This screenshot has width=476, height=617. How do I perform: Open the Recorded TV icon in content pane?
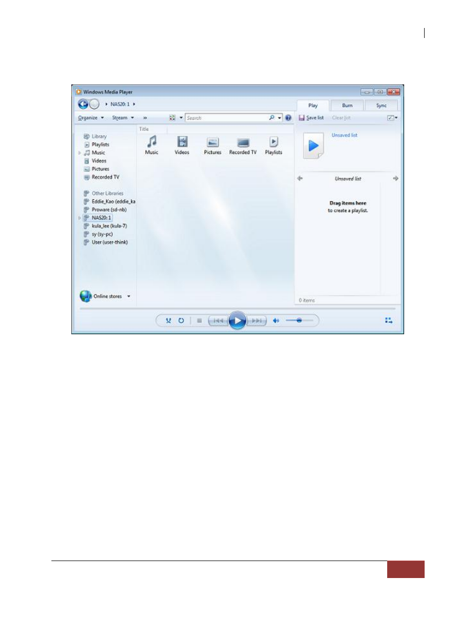click(243, 142)
